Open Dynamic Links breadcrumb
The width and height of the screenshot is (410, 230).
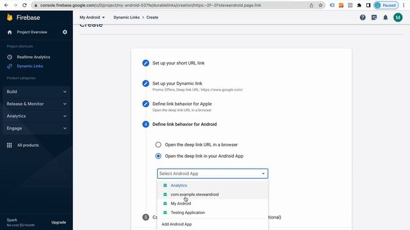(127, 17)
